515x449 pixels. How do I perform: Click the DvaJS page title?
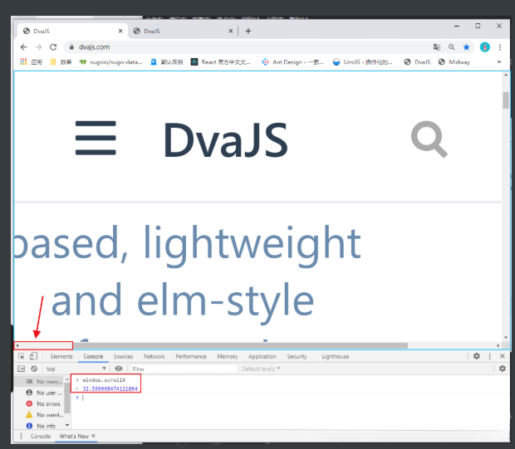click(x=226, y=139)
